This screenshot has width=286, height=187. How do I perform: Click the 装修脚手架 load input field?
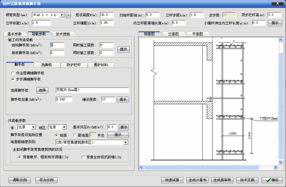pos(57,53)
